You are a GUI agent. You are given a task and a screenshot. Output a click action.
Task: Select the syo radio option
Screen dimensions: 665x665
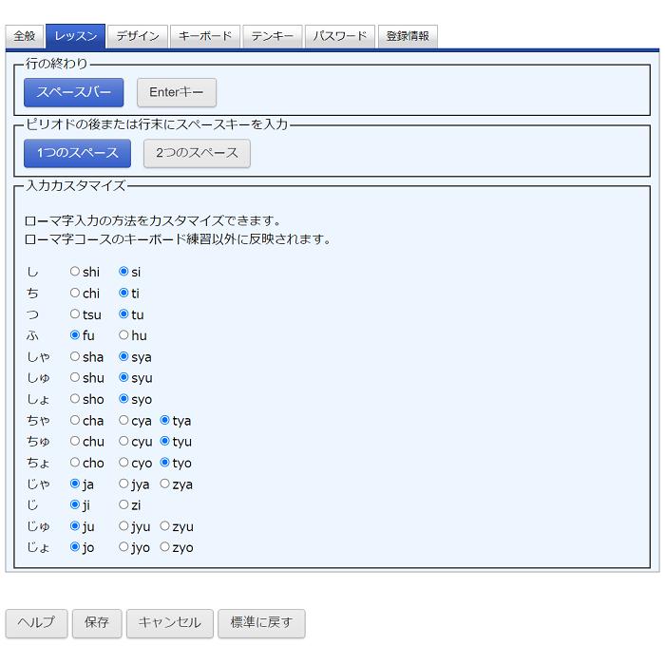click(x=123, y=399)
